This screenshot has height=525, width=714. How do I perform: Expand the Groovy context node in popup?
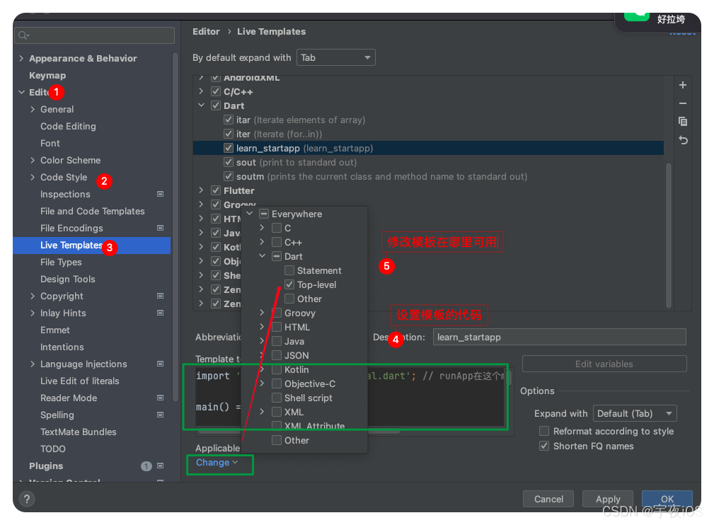coord(263,312)
